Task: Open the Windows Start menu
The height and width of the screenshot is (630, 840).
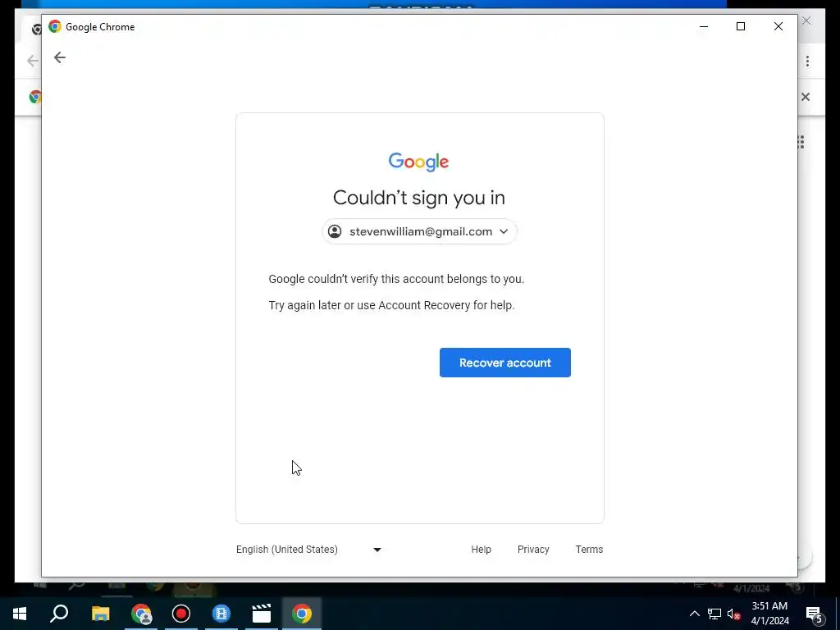Action: click(20, 614)
